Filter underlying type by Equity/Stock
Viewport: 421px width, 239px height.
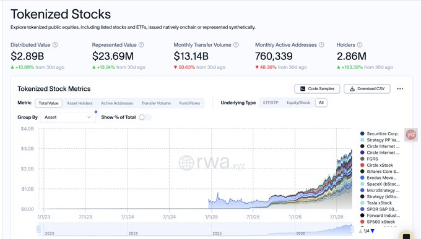[x=298, y=103]
